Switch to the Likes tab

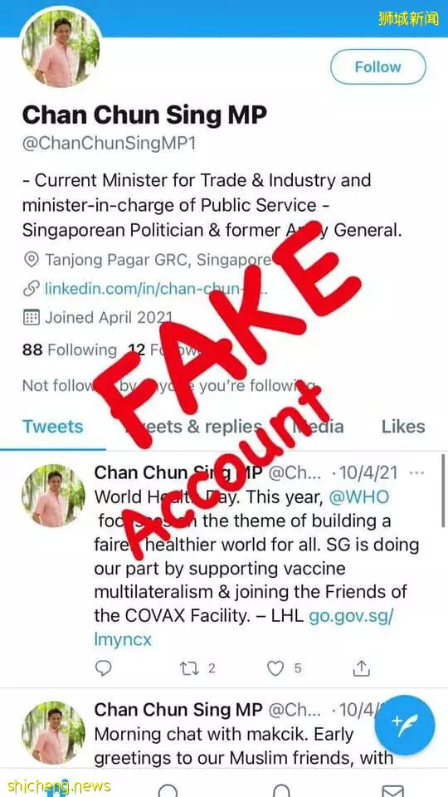(403, 427)
